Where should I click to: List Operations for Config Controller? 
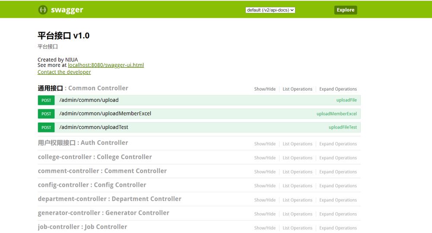click(x=297, y=186)
